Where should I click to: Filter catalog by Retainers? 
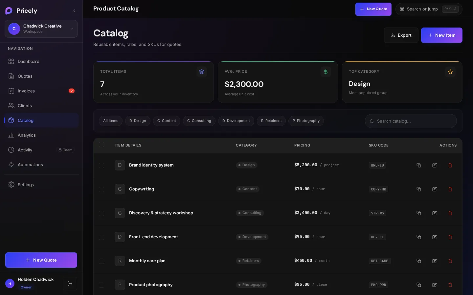271,121
